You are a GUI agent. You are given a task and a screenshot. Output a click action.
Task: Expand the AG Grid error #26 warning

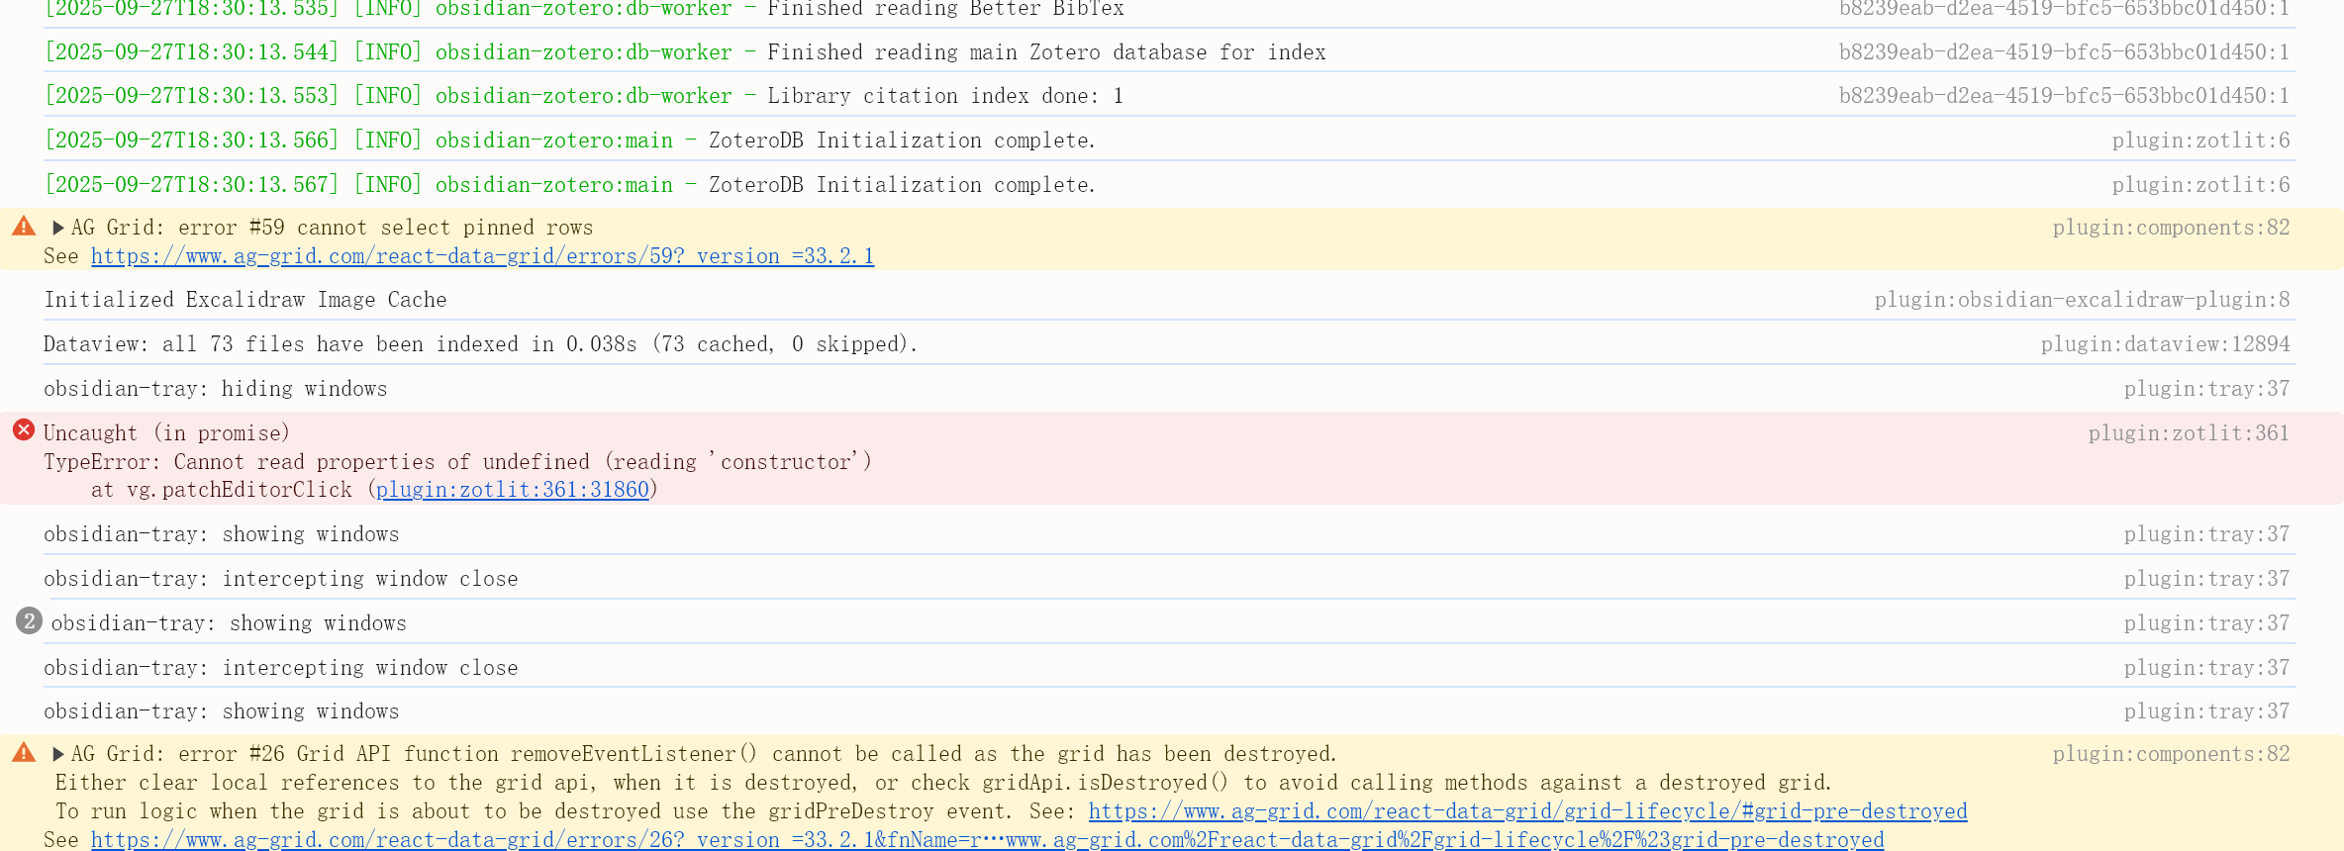[58, 754]
